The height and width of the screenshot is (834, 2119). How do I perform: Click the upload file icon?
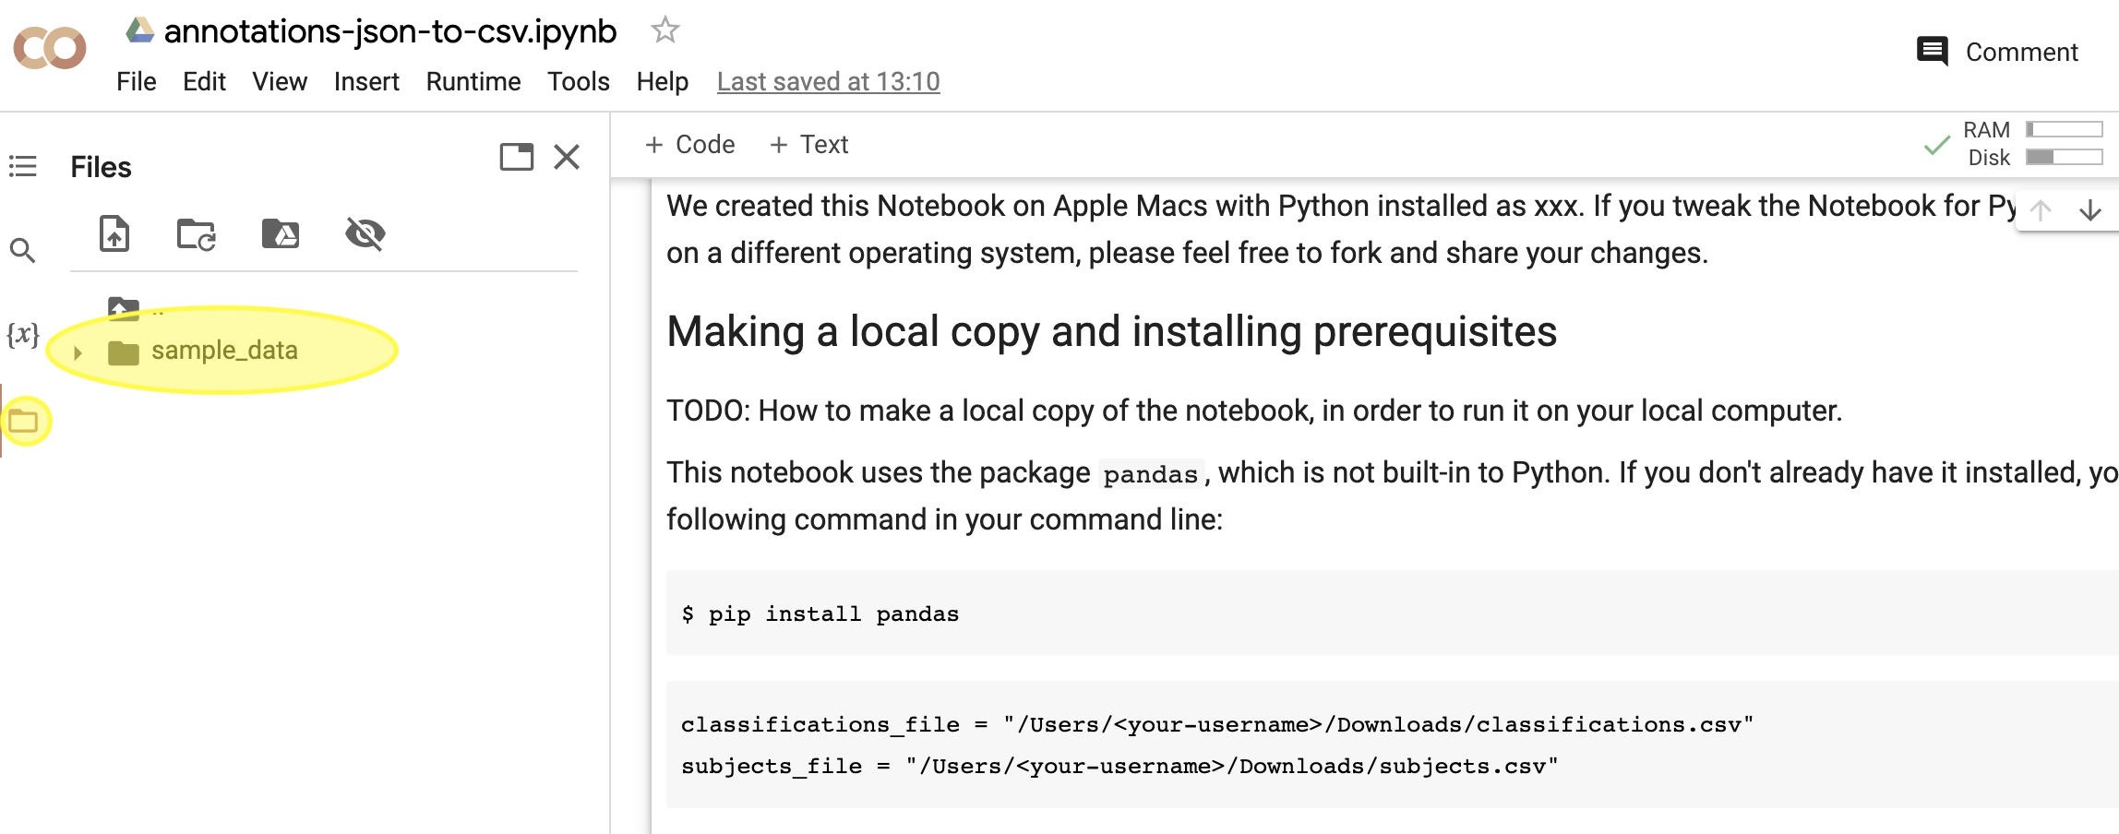click(114, 233)
